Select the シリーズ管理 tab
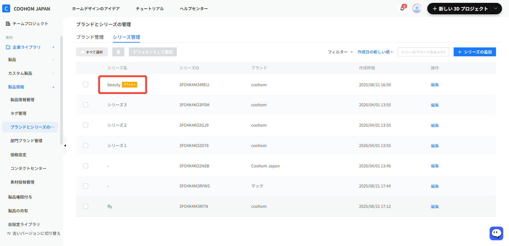Screen dimensions: 509x246 [x=126, y=37]
